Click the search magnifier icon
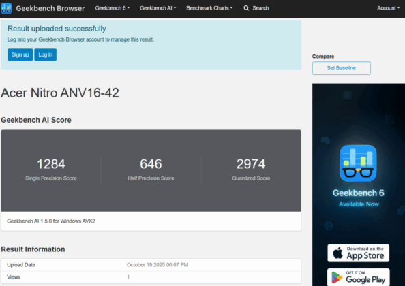The image size is (405, 286). tap(246, 8)
